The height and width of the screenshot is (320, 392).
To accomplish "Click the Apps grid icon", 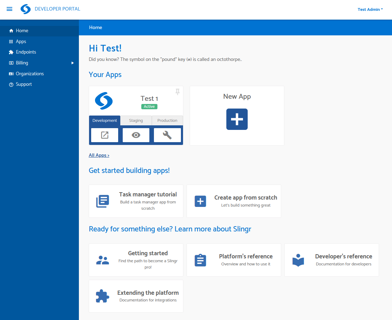I will pos(11,42).
